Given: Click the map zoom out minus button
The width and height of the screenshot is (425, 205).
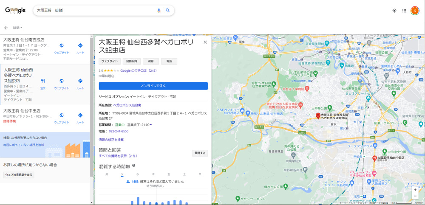Looking at the screenshot, I should (x=415, y=196).
